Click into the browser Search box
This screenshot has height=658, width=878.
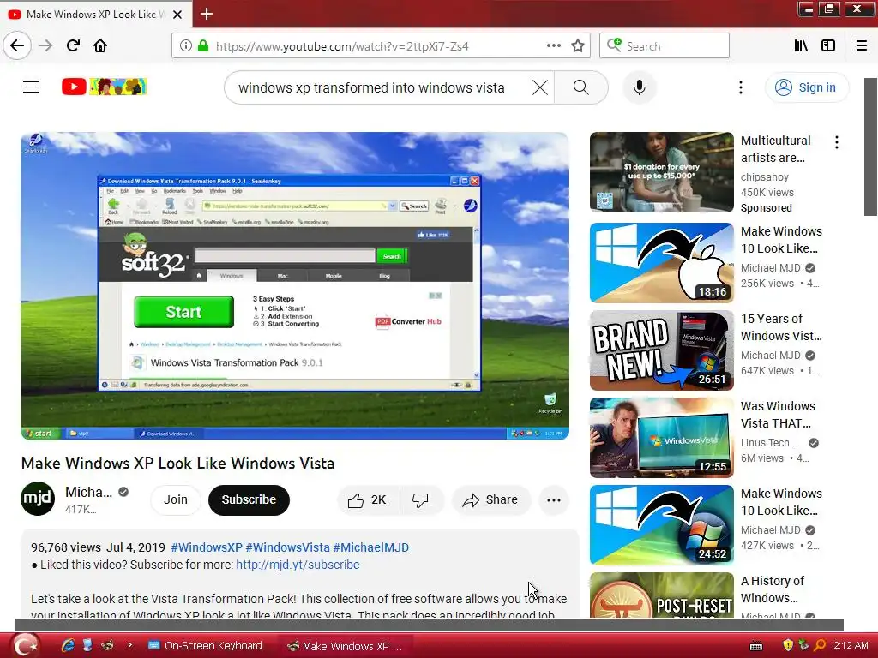[x=665, y=46]
